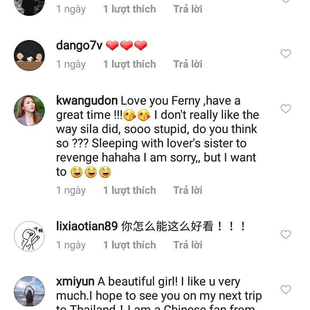Open kwangudon's profile avatar
Viewport: 310px width, 310px height.
tap(29, 110)
